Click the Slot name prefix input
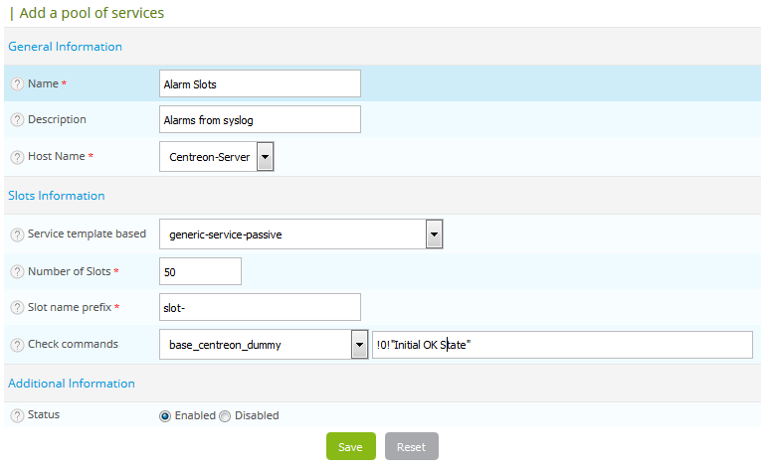766x467 pixels. [260, 307]
